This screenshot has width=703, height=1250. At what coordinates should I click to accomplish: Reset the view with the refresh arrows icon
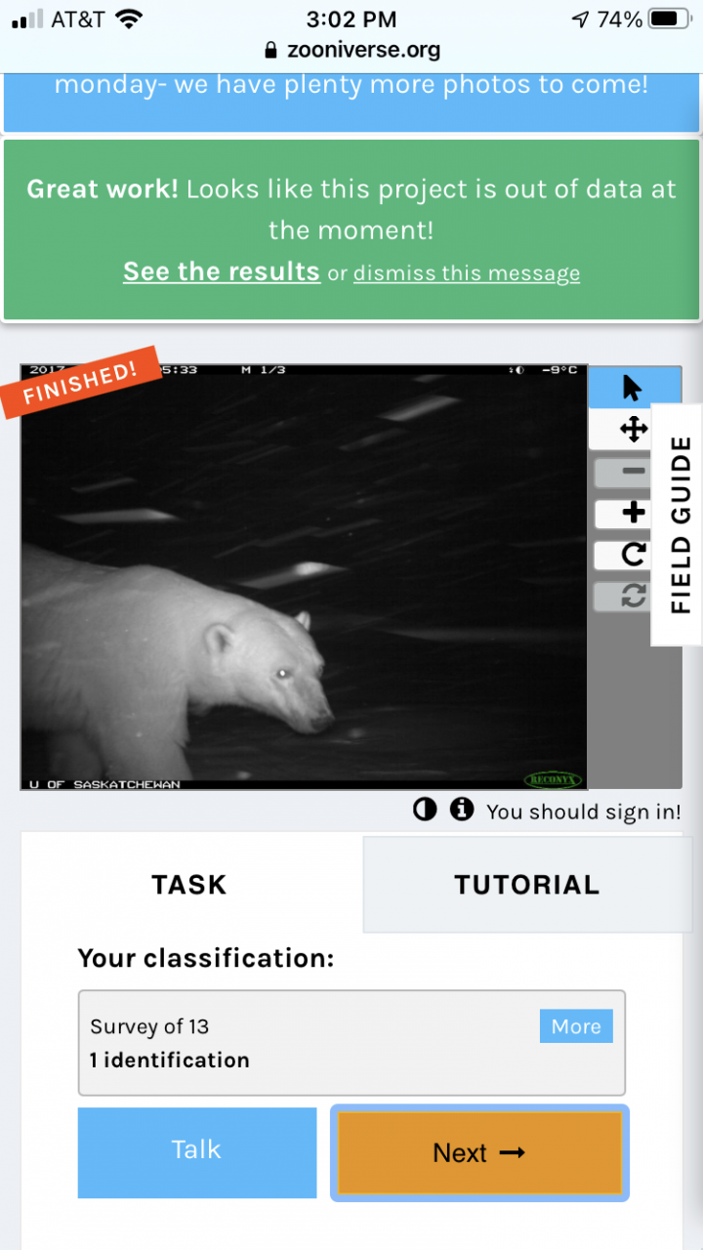click(634, 596)
